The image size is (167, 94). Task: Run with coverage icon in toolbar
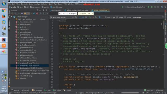[155, 7]
